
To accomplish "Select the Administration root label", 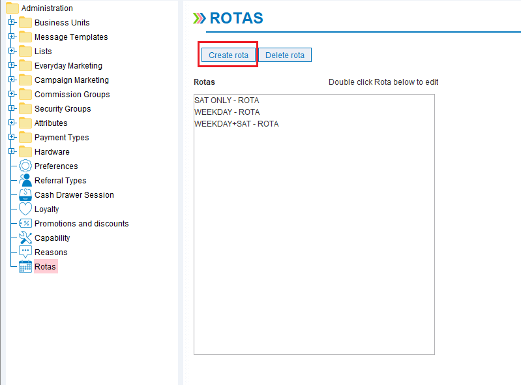I will point(47,8).
